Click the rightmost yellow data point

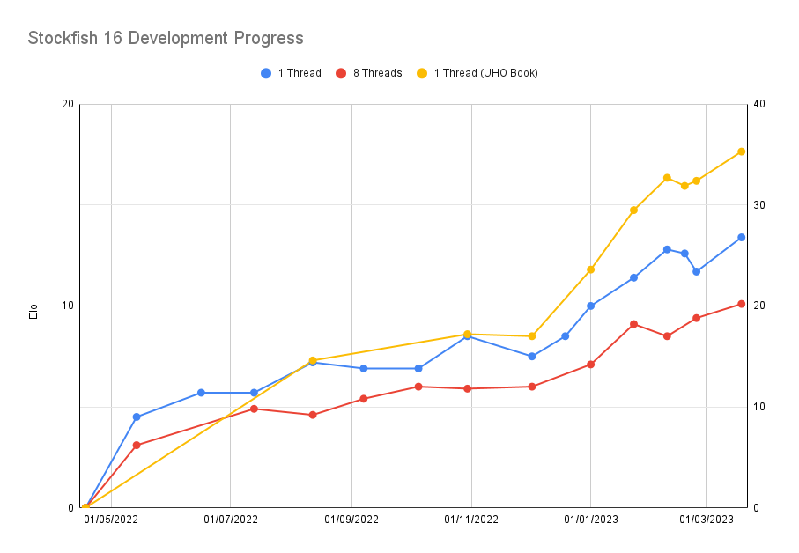tap(741, 151)
